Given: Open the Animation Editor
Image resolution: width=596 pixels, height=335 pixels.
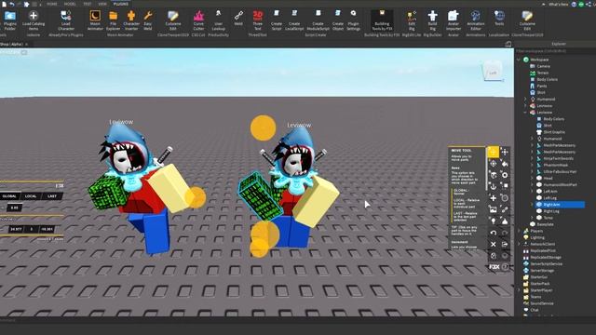Looking at the screenshot, I should [476, 20].
